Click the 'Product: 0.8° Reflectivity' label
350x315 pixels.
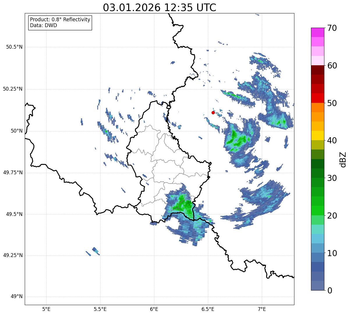point(60,20)
